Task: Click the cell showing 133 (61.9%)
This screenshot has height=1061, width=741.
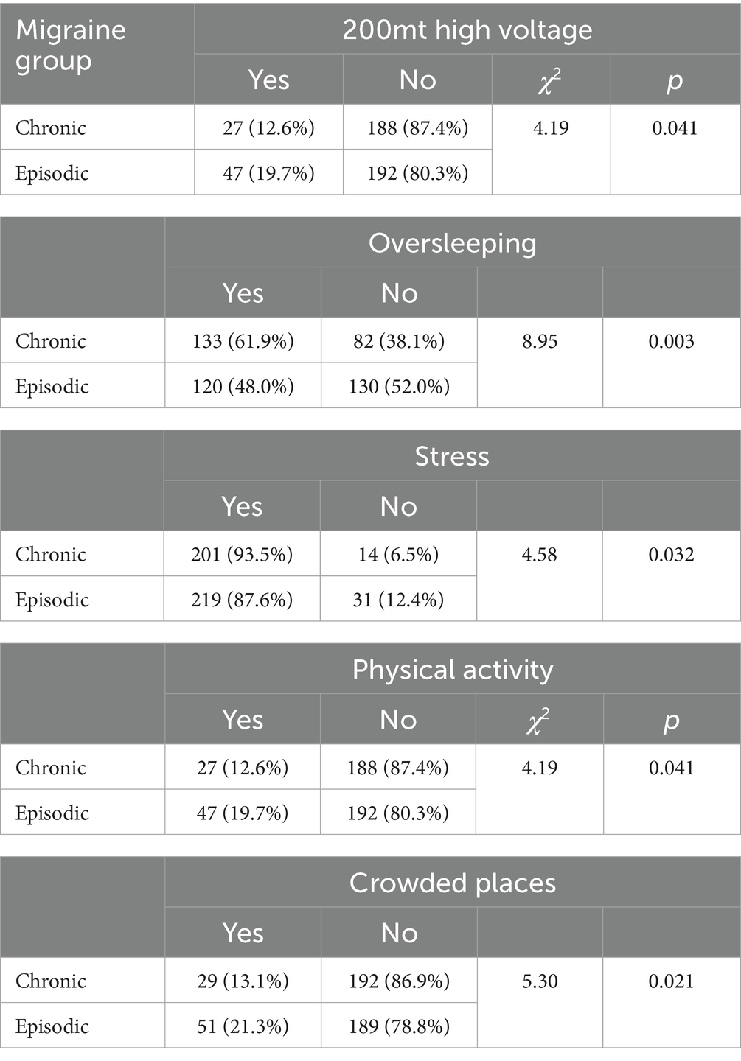Action: click(x=243, y=341)
